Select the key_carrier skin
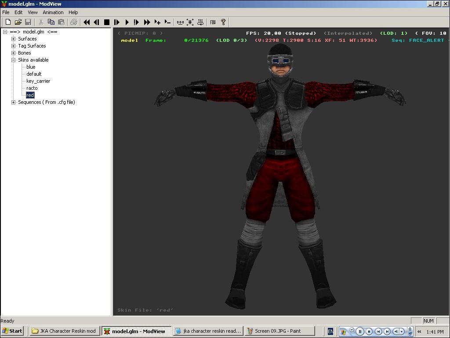 coord(38,81)
